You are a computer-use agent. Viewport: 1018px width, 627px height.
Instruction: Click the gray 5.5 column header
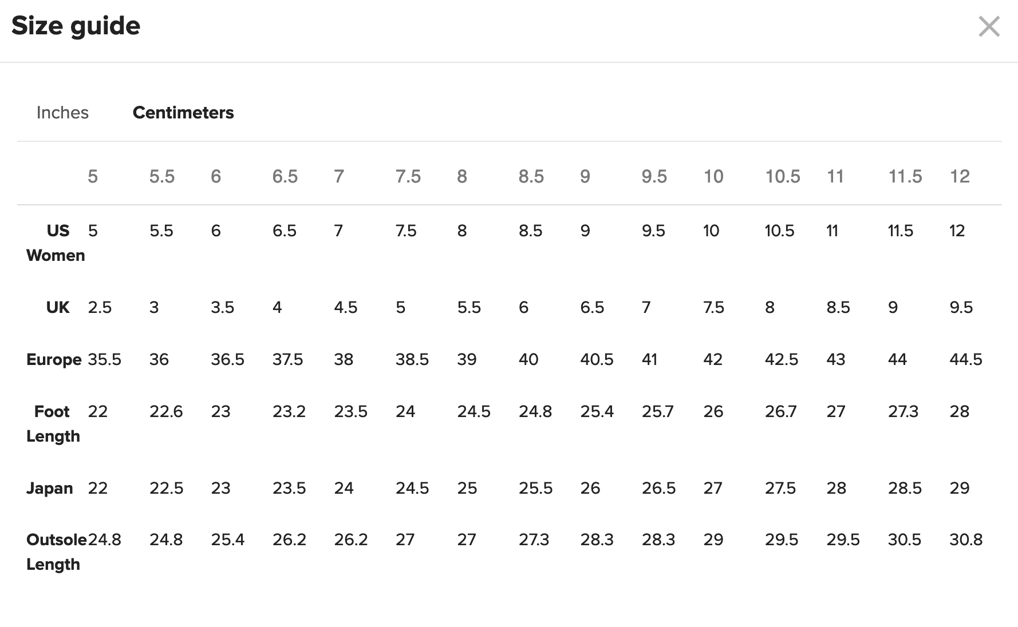(162, 177)
